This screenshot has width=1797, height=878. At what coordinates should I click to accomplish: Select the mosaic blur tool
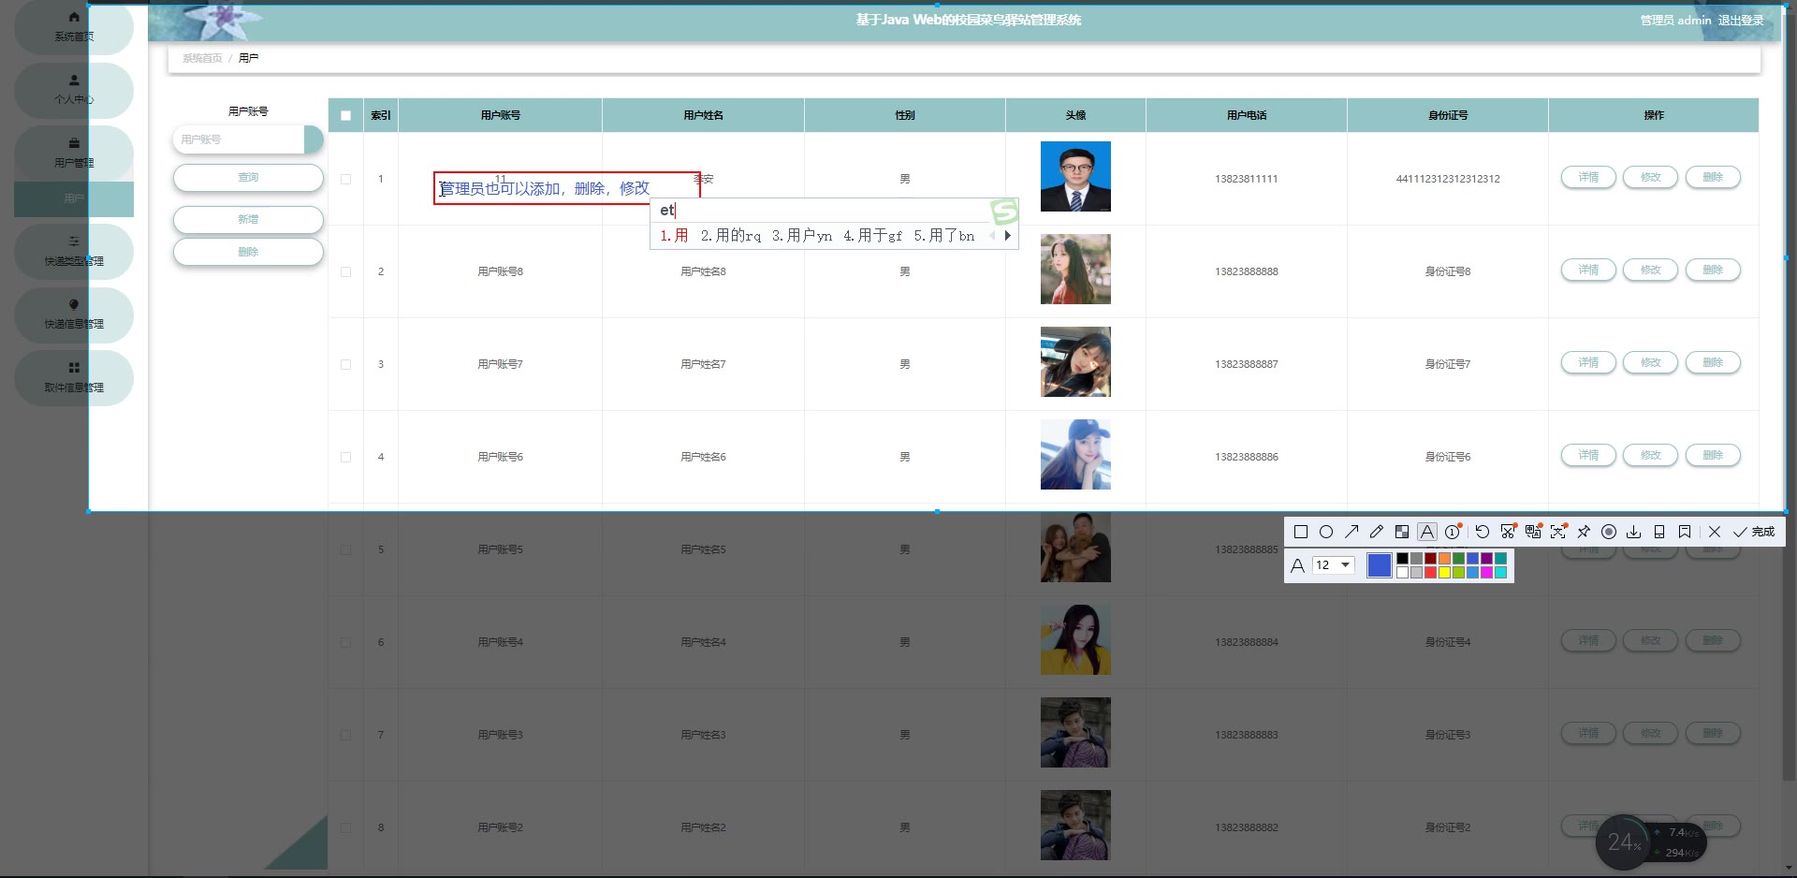[x=1402, y=532]
